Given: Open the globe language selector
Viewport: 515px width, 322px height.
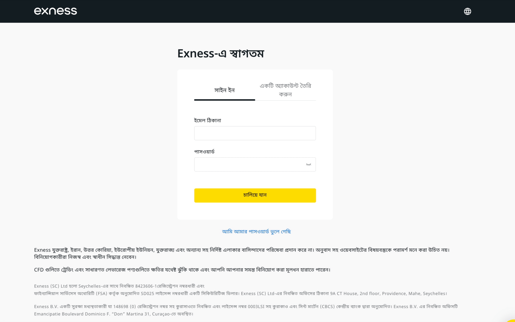Looking at the screenshot, I should click(467, 11).
